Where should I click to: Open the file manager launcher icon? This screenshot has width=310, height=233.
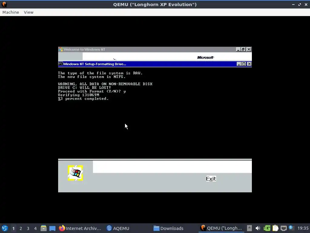point(44,228)
